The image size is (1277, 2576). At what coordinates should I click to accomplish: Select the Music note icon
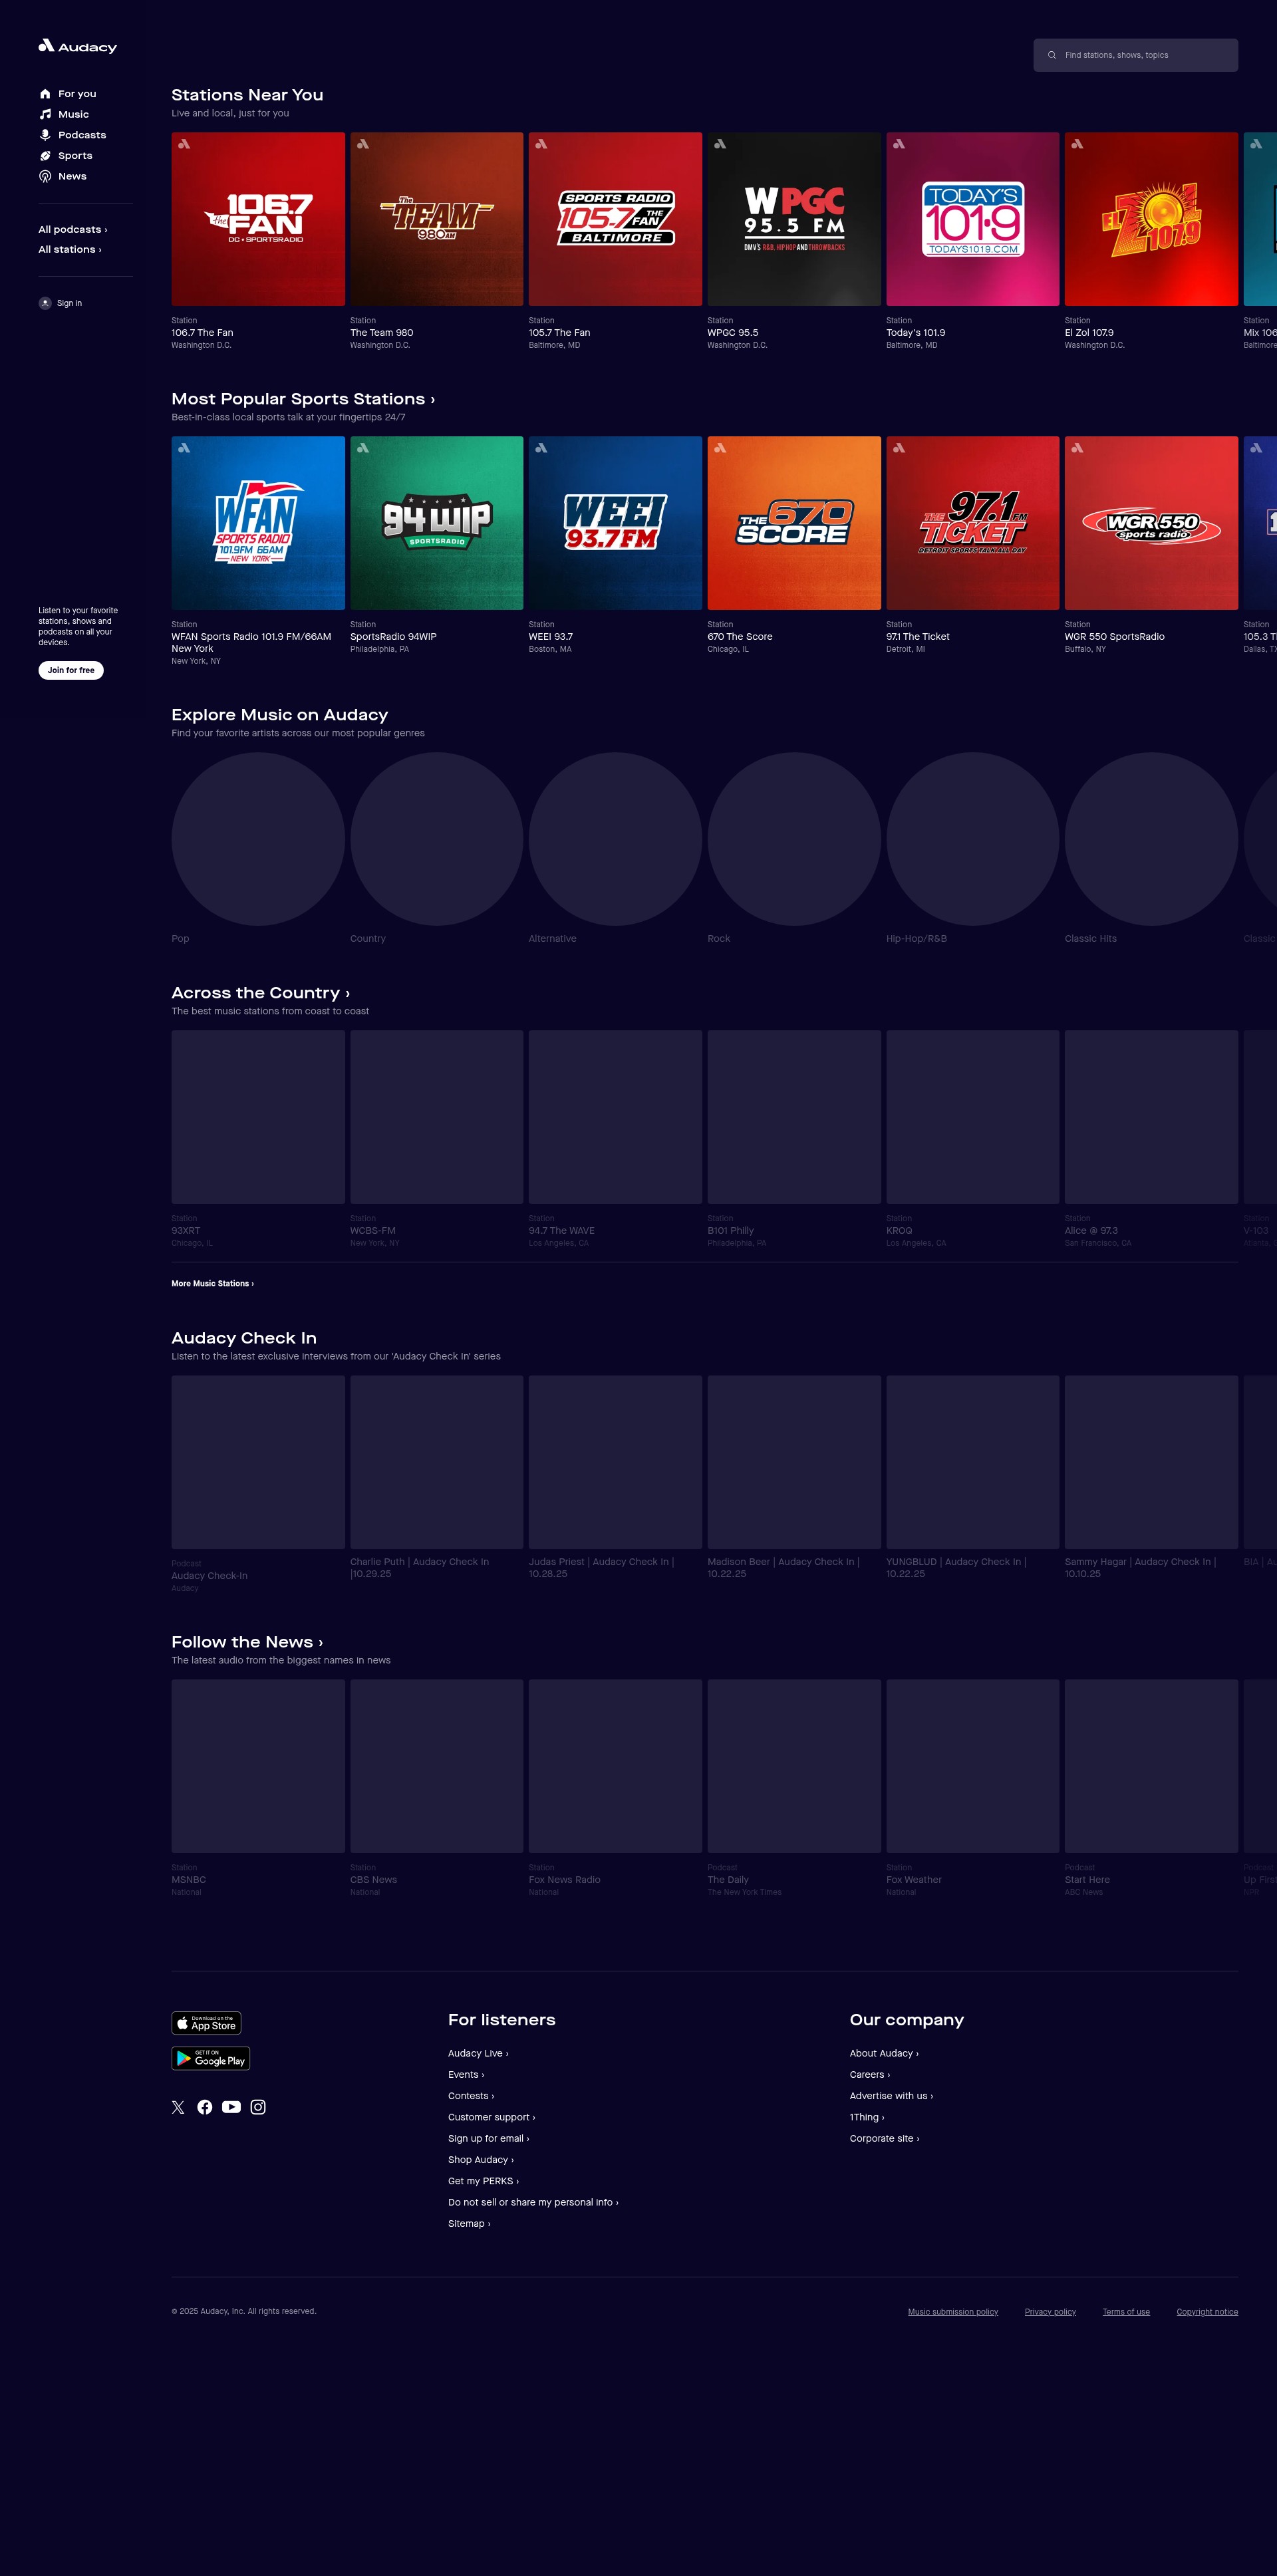[45, 114]
